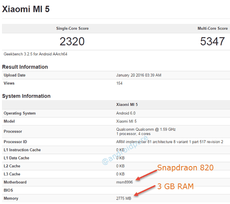Screen dimensions: 230x204
Task: Select the msm8996 motherboard value
Action: click(124, 182)
